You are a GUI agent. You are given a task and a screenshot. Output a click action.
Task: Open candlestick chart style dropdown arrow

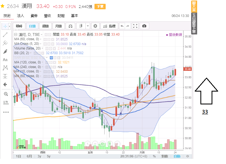click(x=88, y=26)
